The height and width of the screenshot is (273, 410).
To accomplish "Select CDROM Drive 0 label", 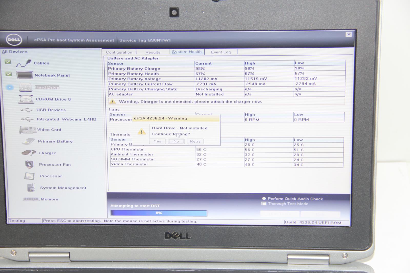I will click(x=53, y=99).
